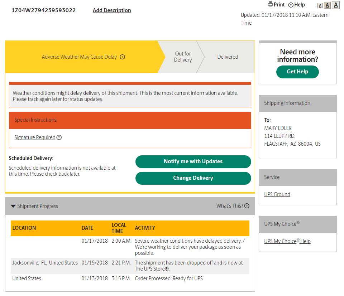Image resolution: width=344 pixels, height=296 pixels.
Task: Click the Service panel header
Action: pos(298,177)
